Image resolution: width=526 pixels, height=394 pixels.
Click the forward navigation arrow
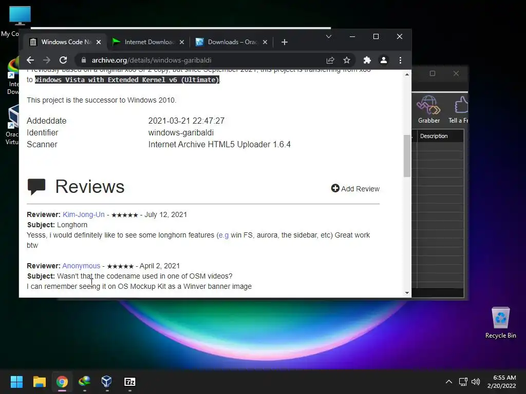(47, 61)
